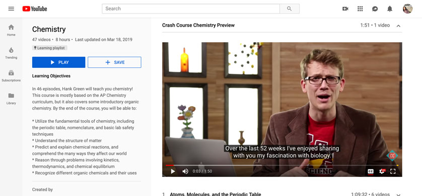Viewport: 422px width, 196px height.
Task: Click the 1:09:32 • 6 videos text
Action: [x=370, y=194]
